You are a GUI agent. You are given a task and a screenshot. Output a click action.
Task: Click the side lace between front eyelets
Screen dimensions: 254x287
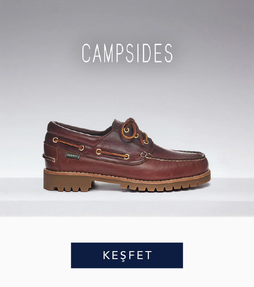(113, 154)
